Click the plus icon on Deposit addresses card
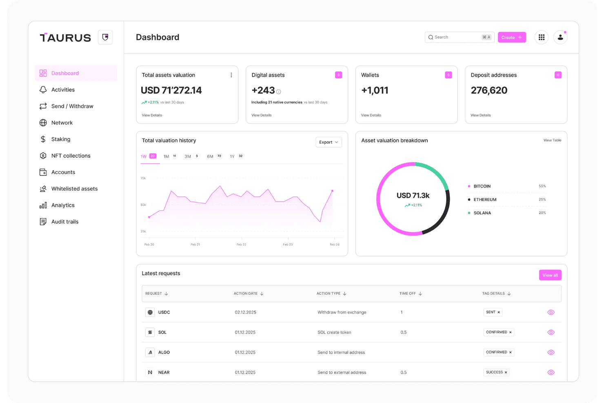Image resolution: width=604 pixels, height=403 pixels. tap(558, 75)
